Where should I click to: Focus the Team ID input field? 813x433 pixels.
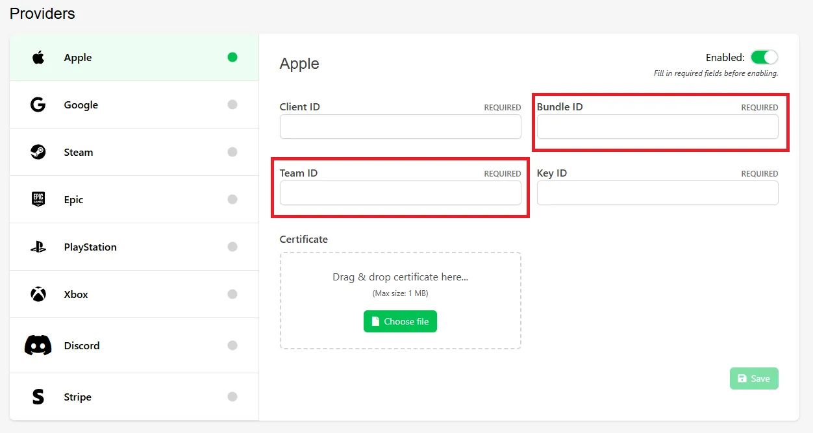coord(401,193)
